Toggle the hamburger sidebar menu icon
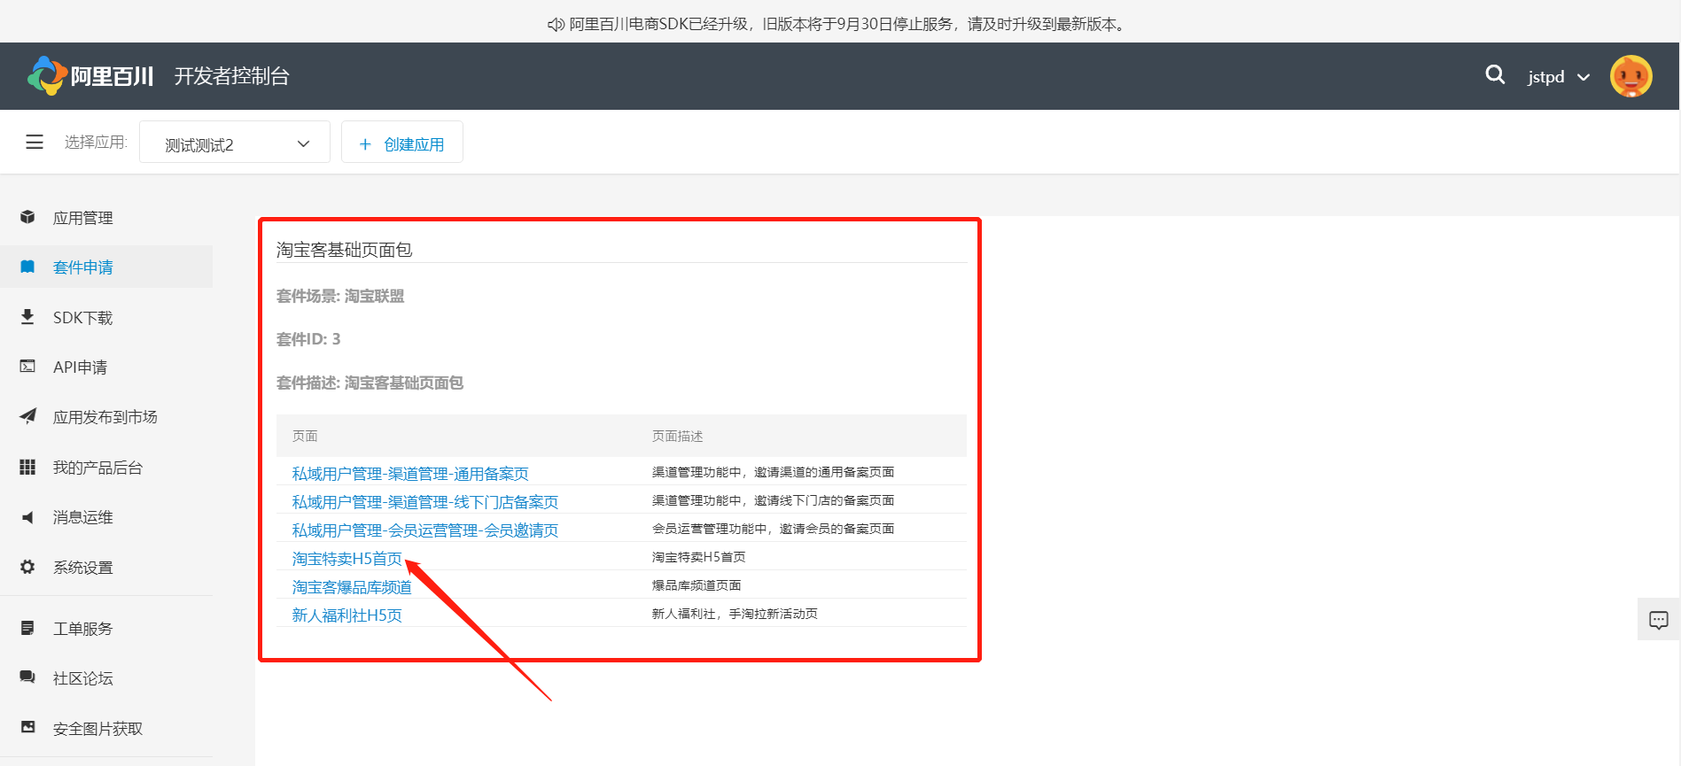The width and height of the screenshot is (1681, 766). pos(35,142)
